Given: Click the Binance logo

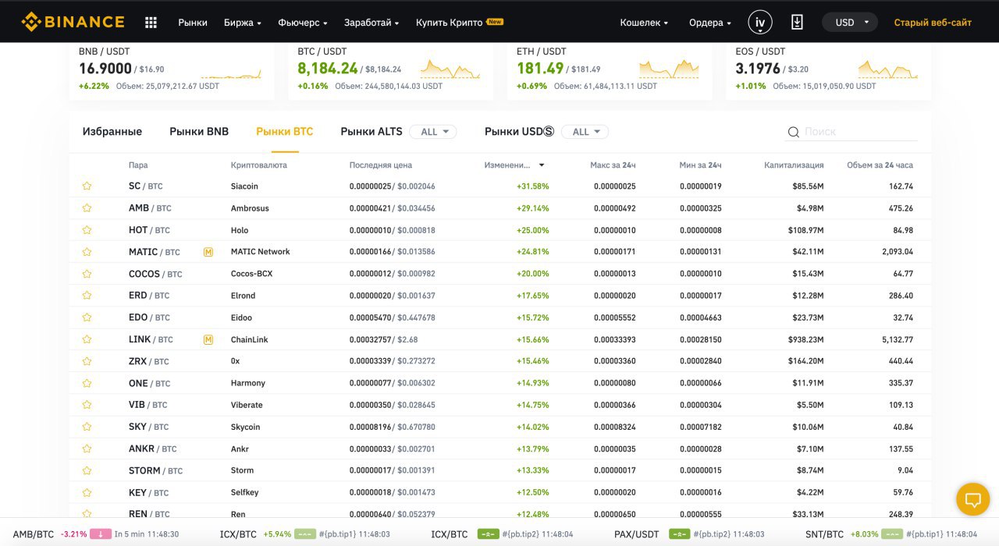Looking at the screenshot, I should (73, 22).
